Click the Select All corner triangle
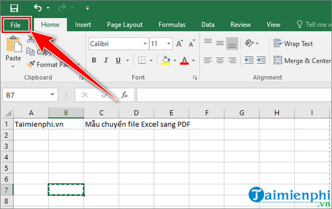This screenshot has width=332, height=209. [x=8, y=113]
